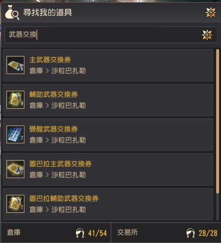Open 圖巴拉主武器交換券 warehouse location text
The width and height of the screenshot is (221, 243).
pyautogui.click(x=58, y=175)
